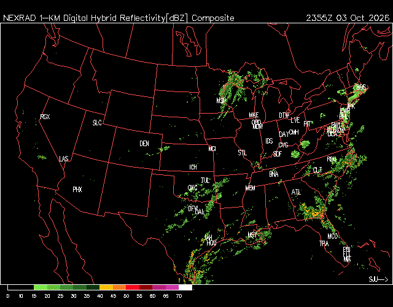Click the MKE airport label

[x=254, y=115]
